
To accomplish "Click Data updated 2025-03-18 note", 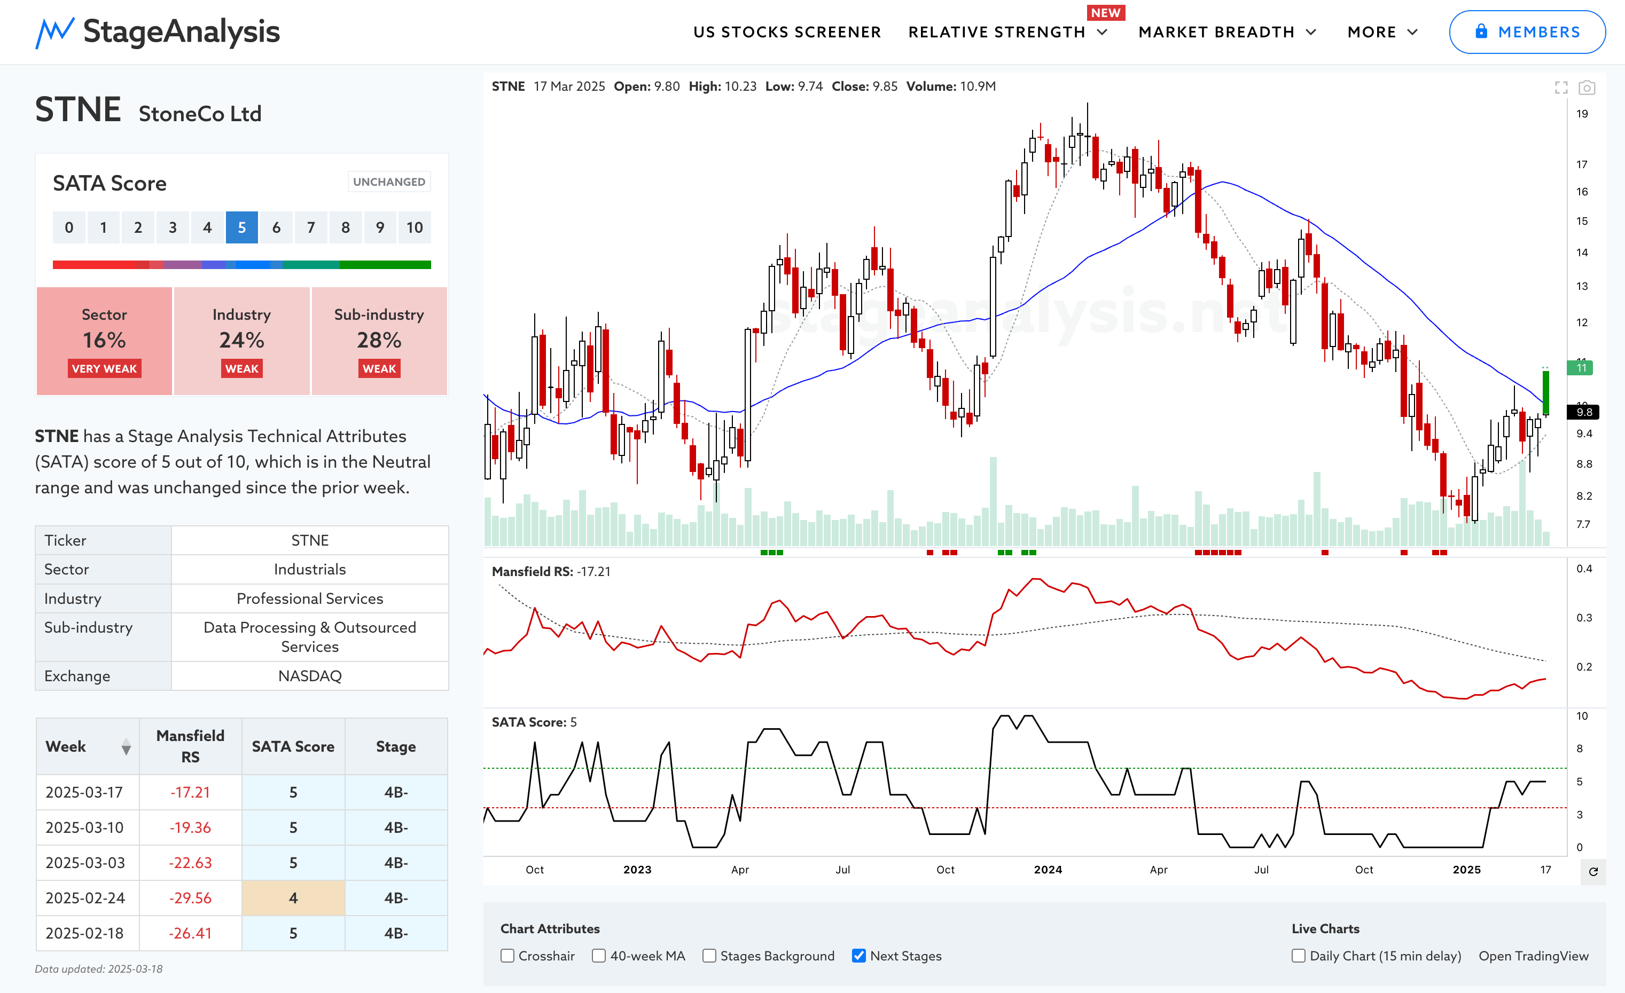I will pos(99,970).
